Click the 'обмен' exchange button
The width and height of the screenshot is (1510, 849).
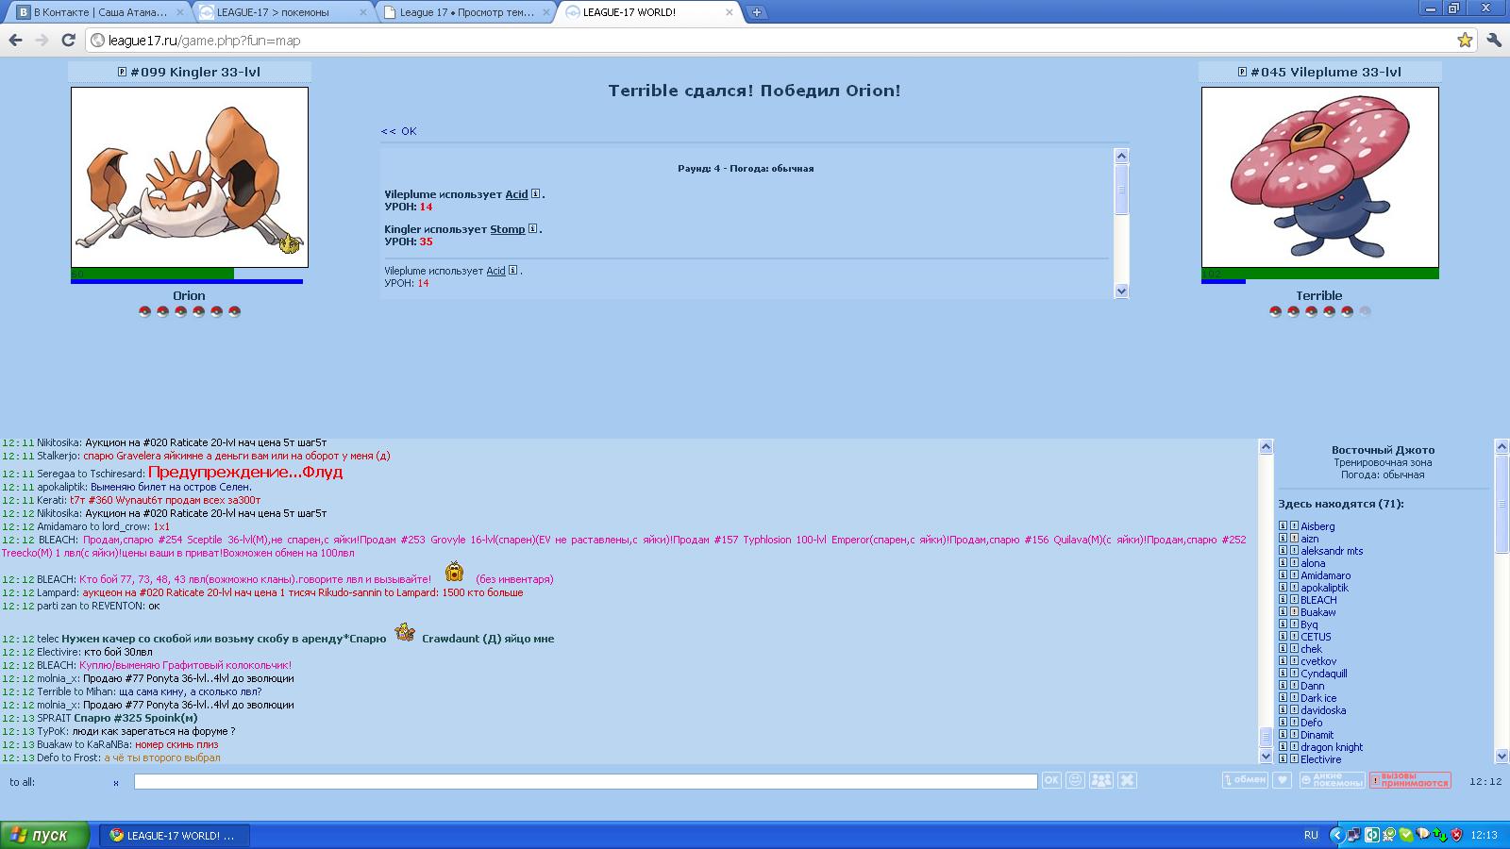coord(1245,780)
